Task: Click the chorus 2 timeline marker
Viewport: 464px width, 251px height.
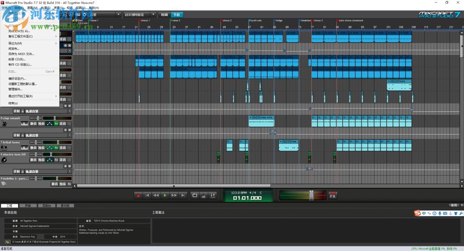Action: [227, 20]
